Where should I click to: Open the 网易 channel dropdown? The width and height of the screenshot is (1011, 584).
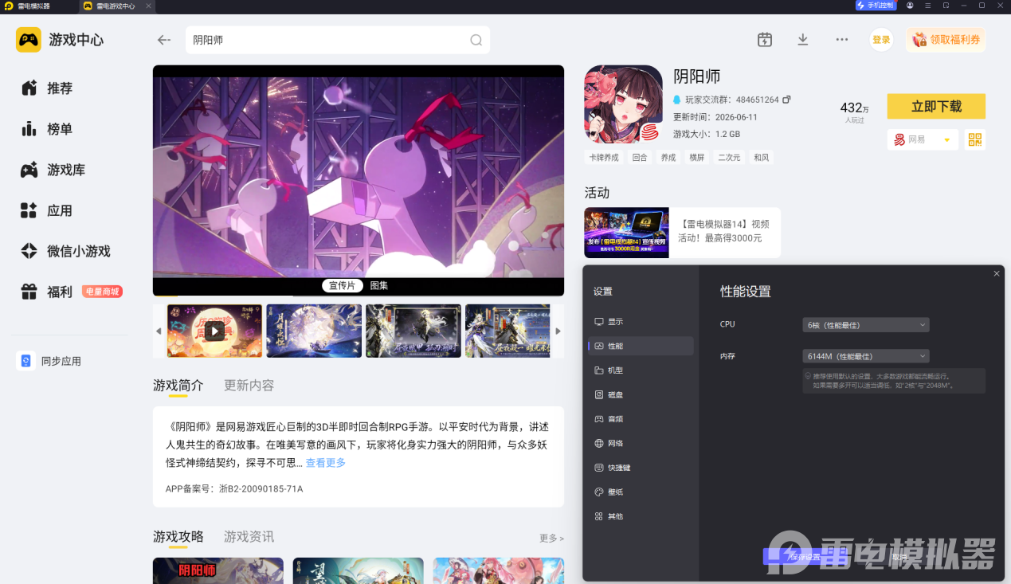click(x=923, y=139)
